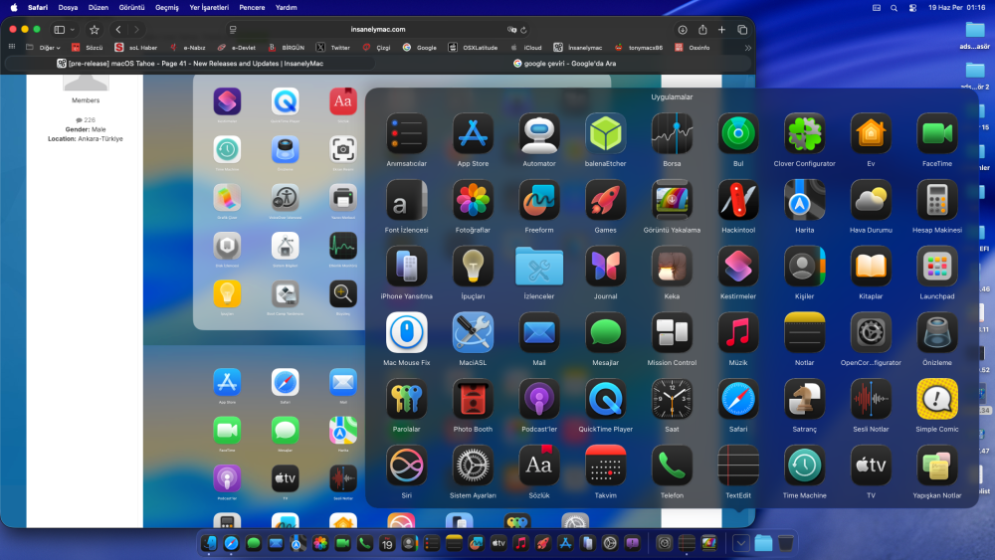Open QuickTime Player in apps grid
Viewport: 995px width, 560px height.
pyautogui.click(x=605, y=400)
